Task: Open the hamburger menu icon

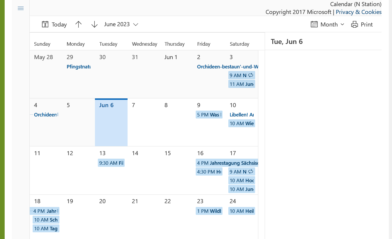Action: pyautogui.click(x=21, y=8)
